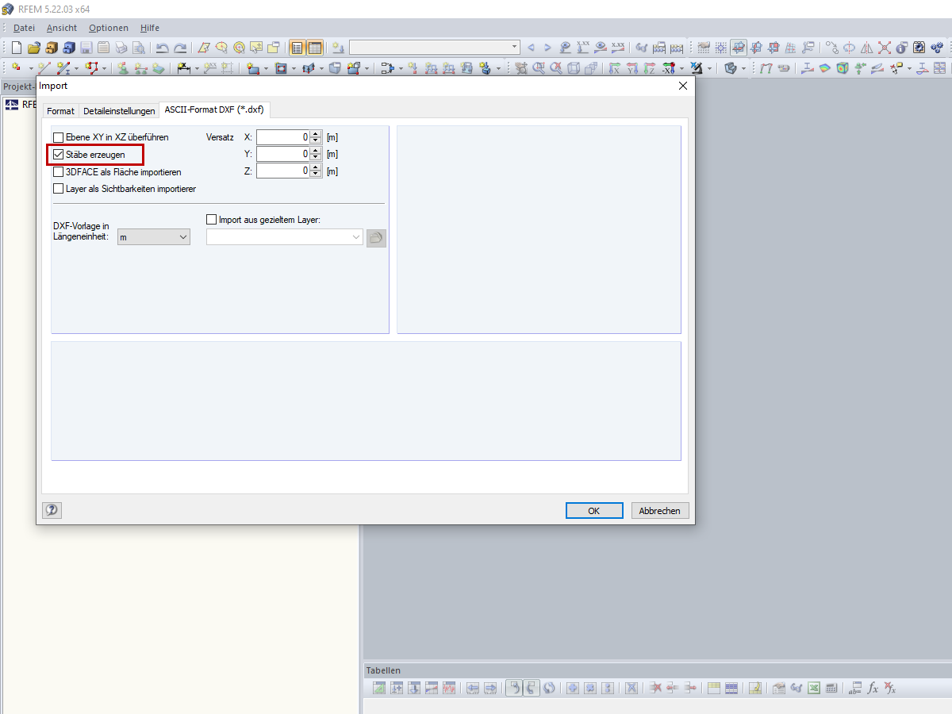Click the OK button

click(x=593, y=511)
